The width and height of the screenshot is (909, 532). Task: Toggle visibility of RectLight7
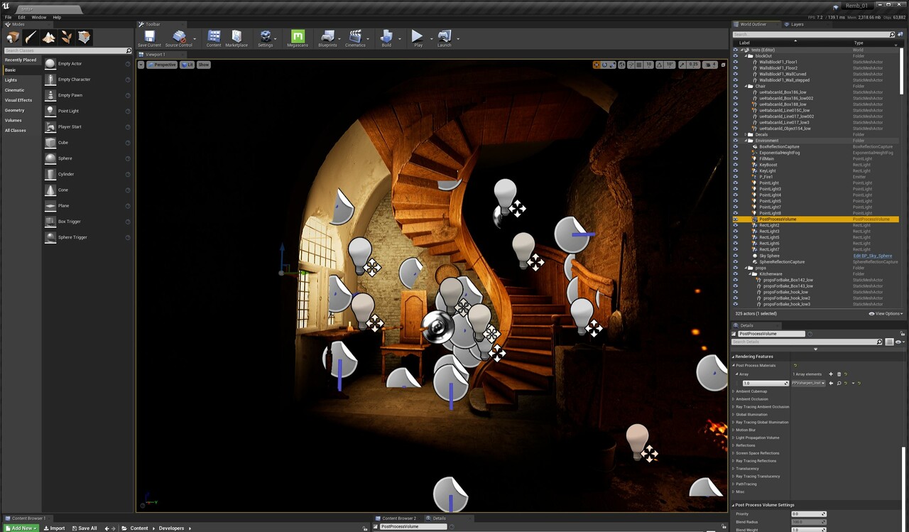click(736, 249)
